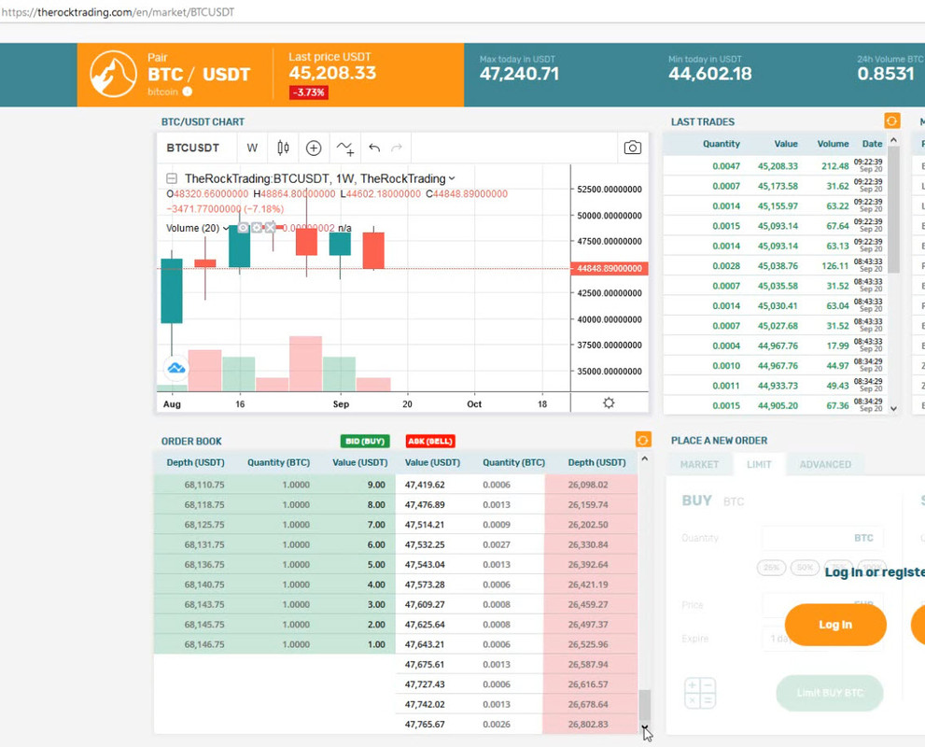The width and height of the screenshot is (925, 747).
Task: Select last trade row with value 44,933.73
Action: click(x=775, y=386)
